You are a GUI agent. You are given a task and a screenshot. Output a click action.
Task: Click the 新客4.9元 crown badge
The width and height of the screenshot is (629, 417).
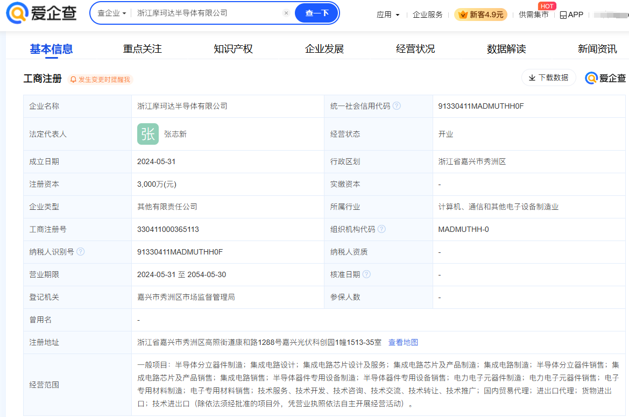[480, 15]
